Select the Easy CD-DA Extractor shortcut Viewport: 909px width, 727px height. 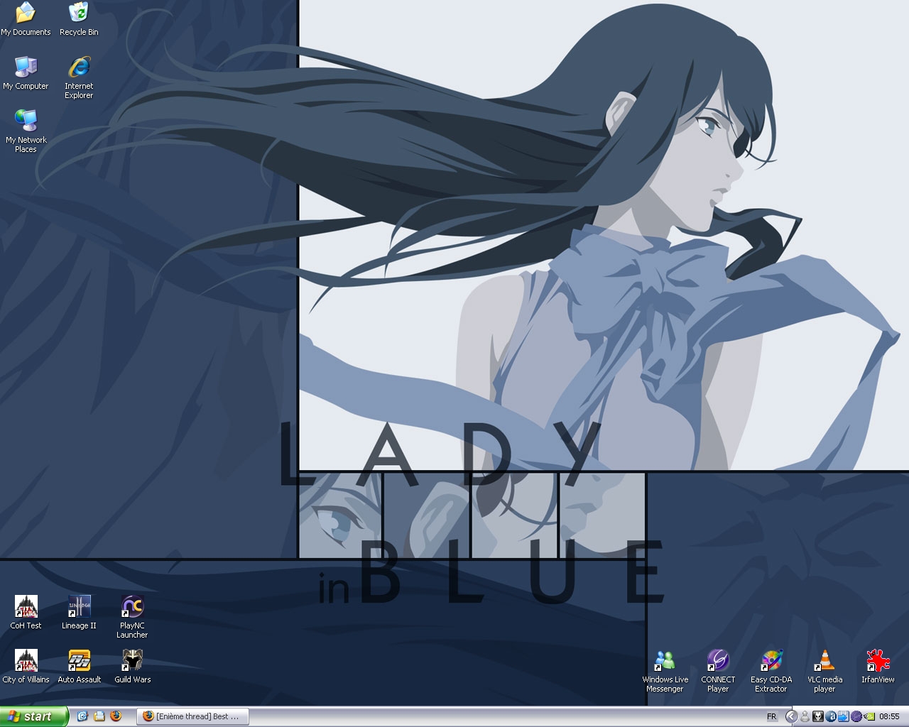[x=771, y=672]
